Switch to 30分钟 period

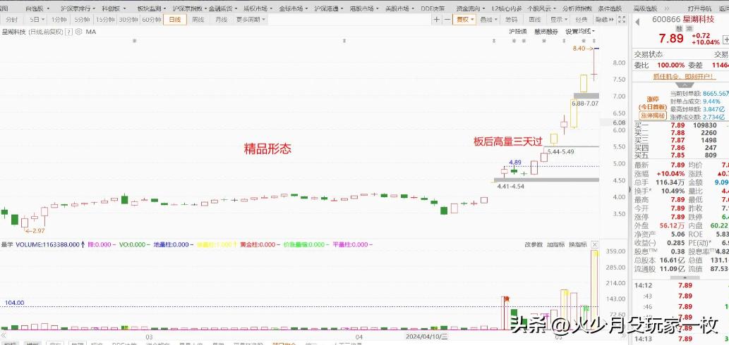(128, 20)
